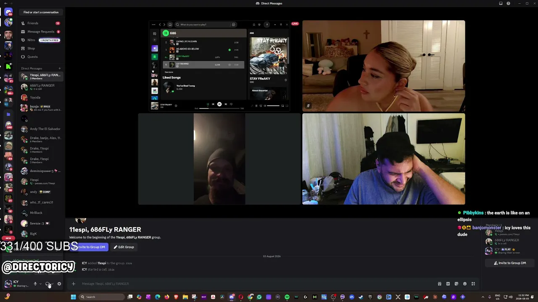Open the headphone output options chevron

point(53,284)
